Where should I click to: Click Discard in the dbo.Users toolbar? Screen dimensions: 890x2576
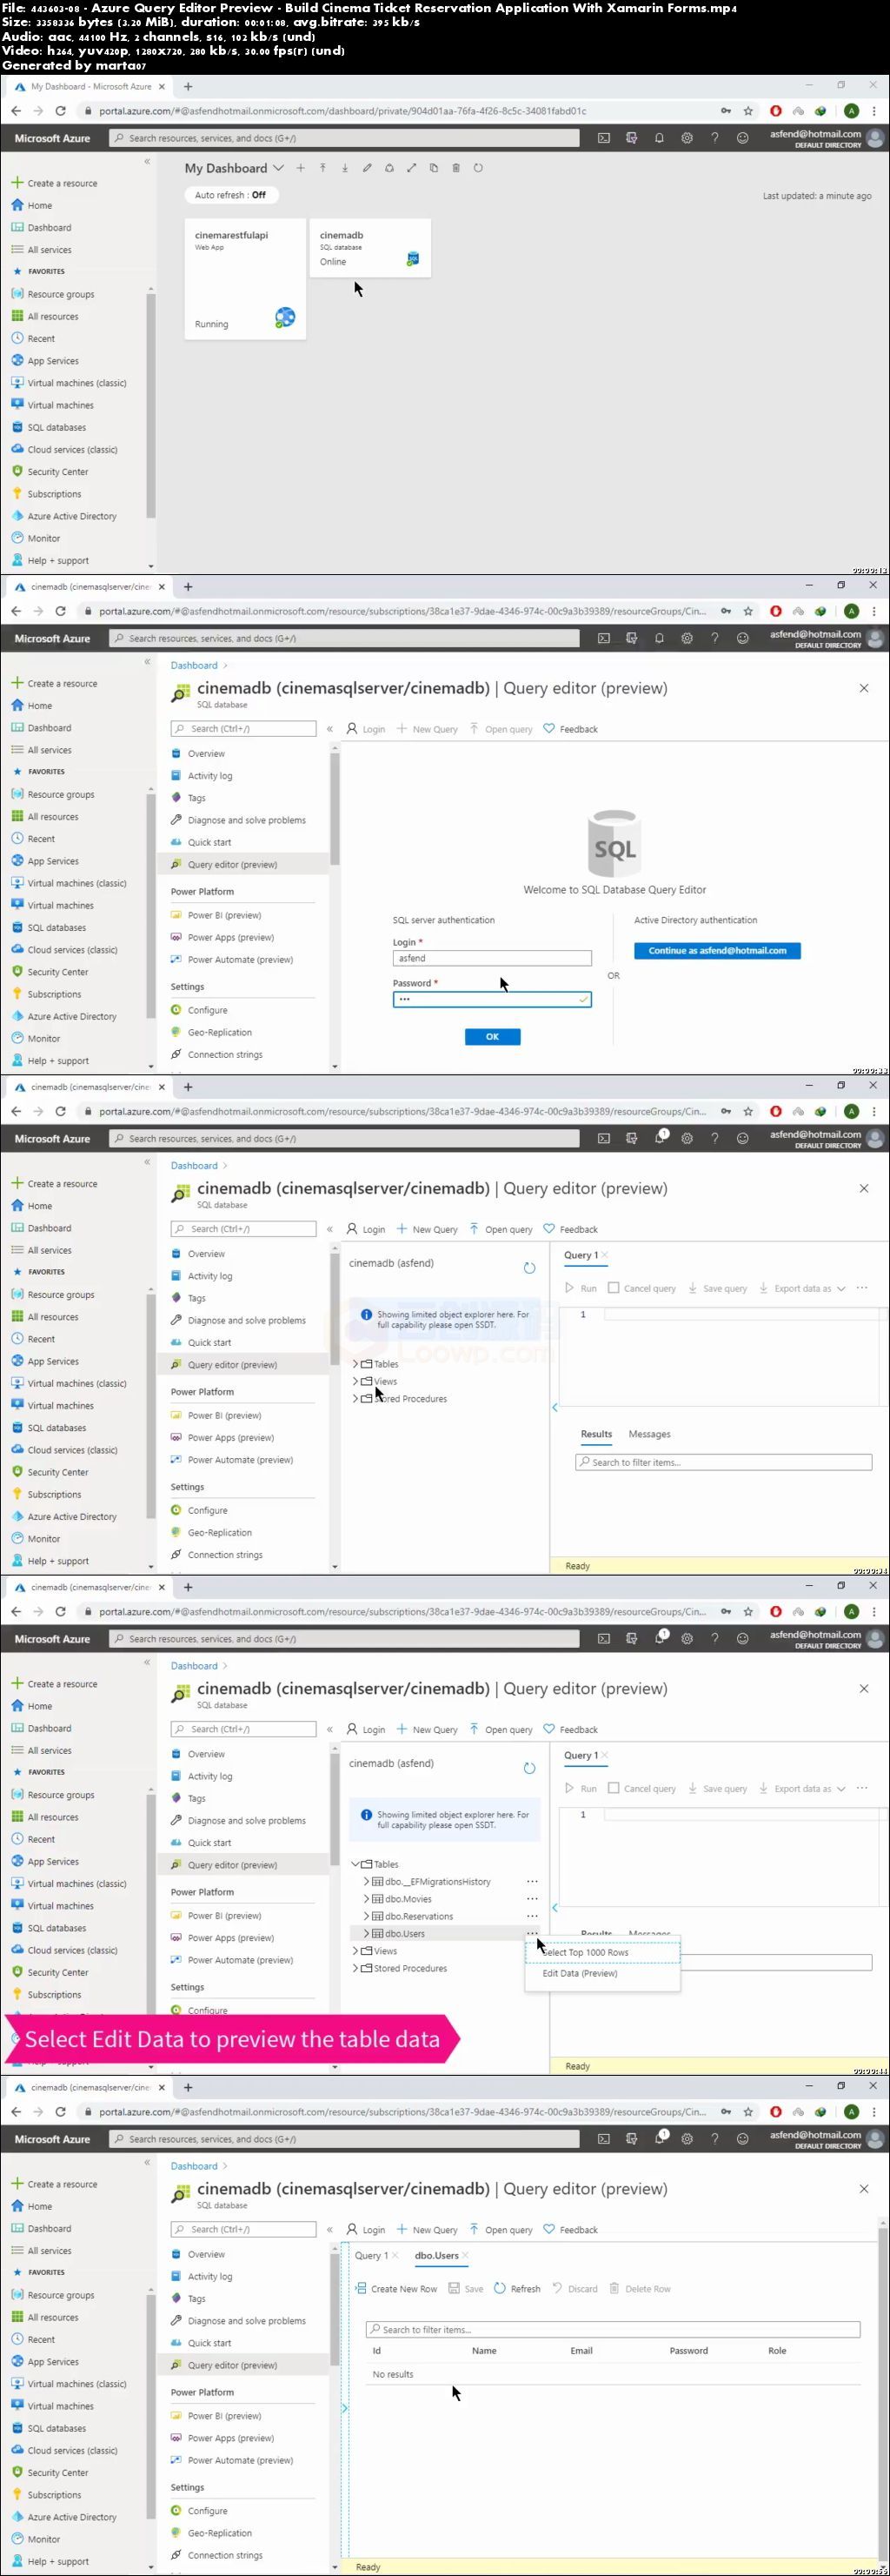(x=575, y=2288)
